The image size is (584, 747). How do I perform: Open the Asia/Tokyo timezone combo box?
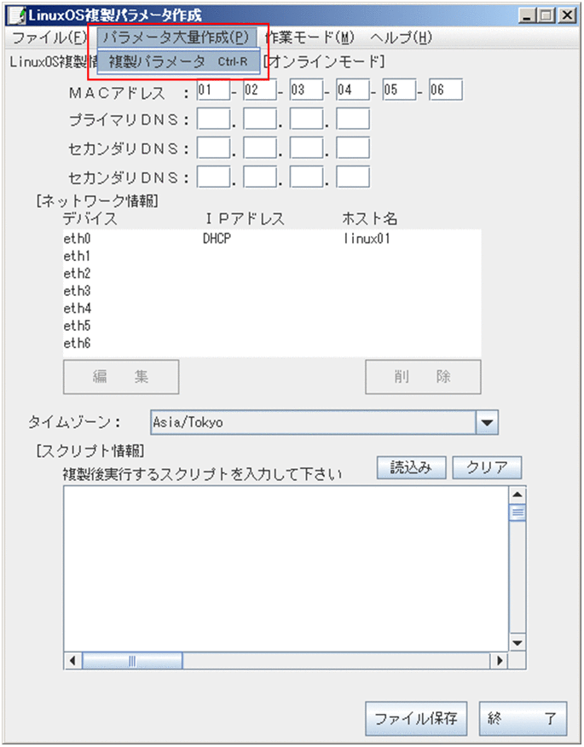(324, 422)
